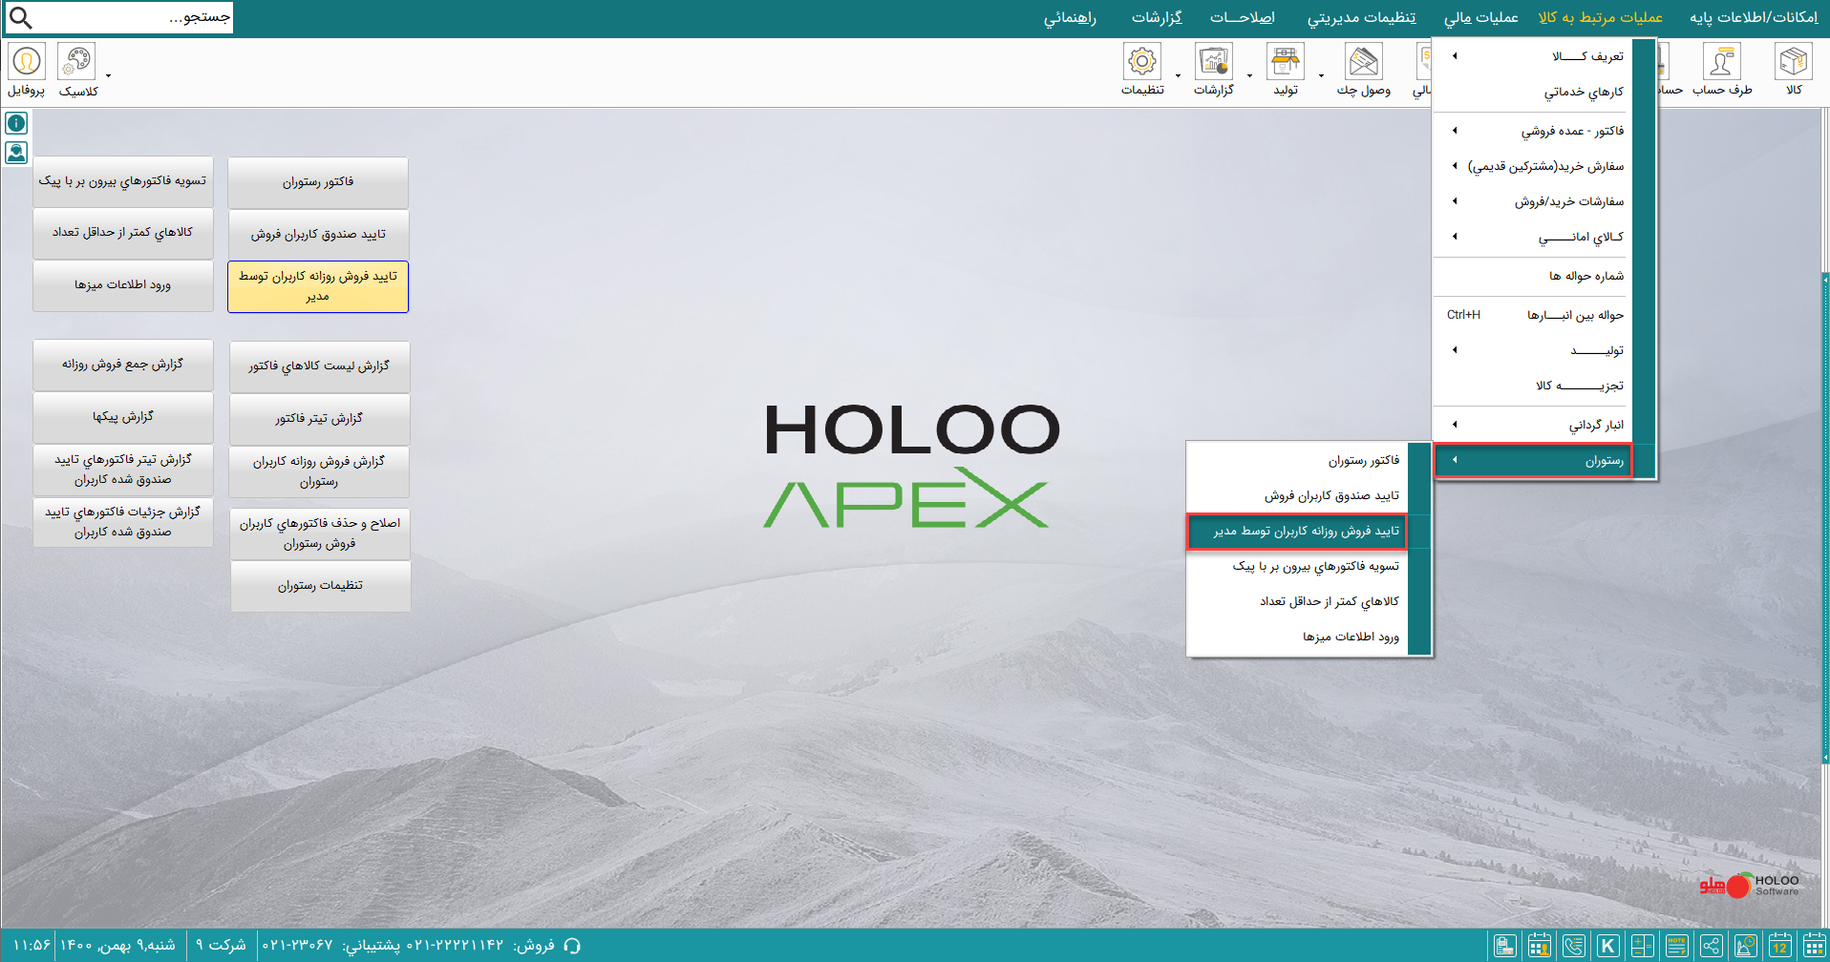The image size is (1830, 962).
Task: Click the ورود اطلاعات ميزها desktop button
Action: 123,285
